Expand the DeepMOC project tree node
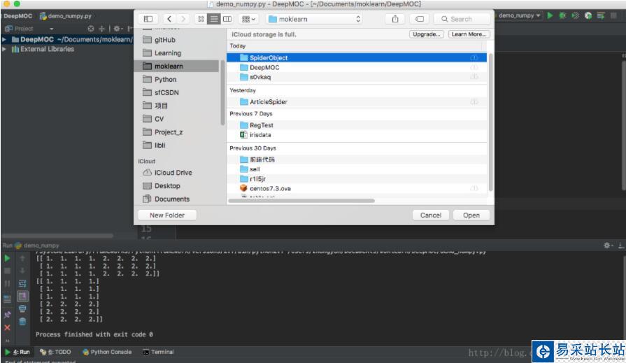 4,40
